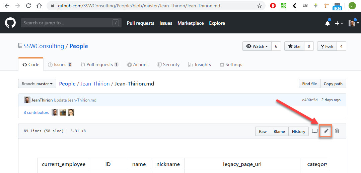Open the SSWConsulting organization link
The height and width of the screenshot is (173, 361).
point(44,46)
